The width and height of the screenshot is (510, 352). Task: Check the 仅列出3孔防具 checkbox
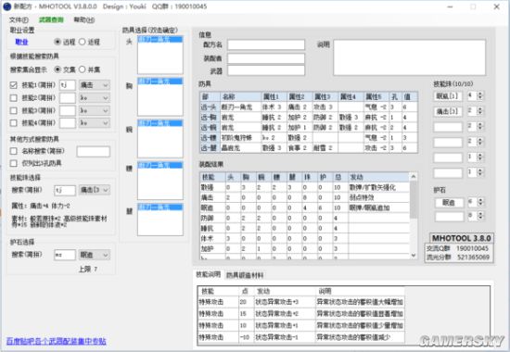[x=13, y=163]
